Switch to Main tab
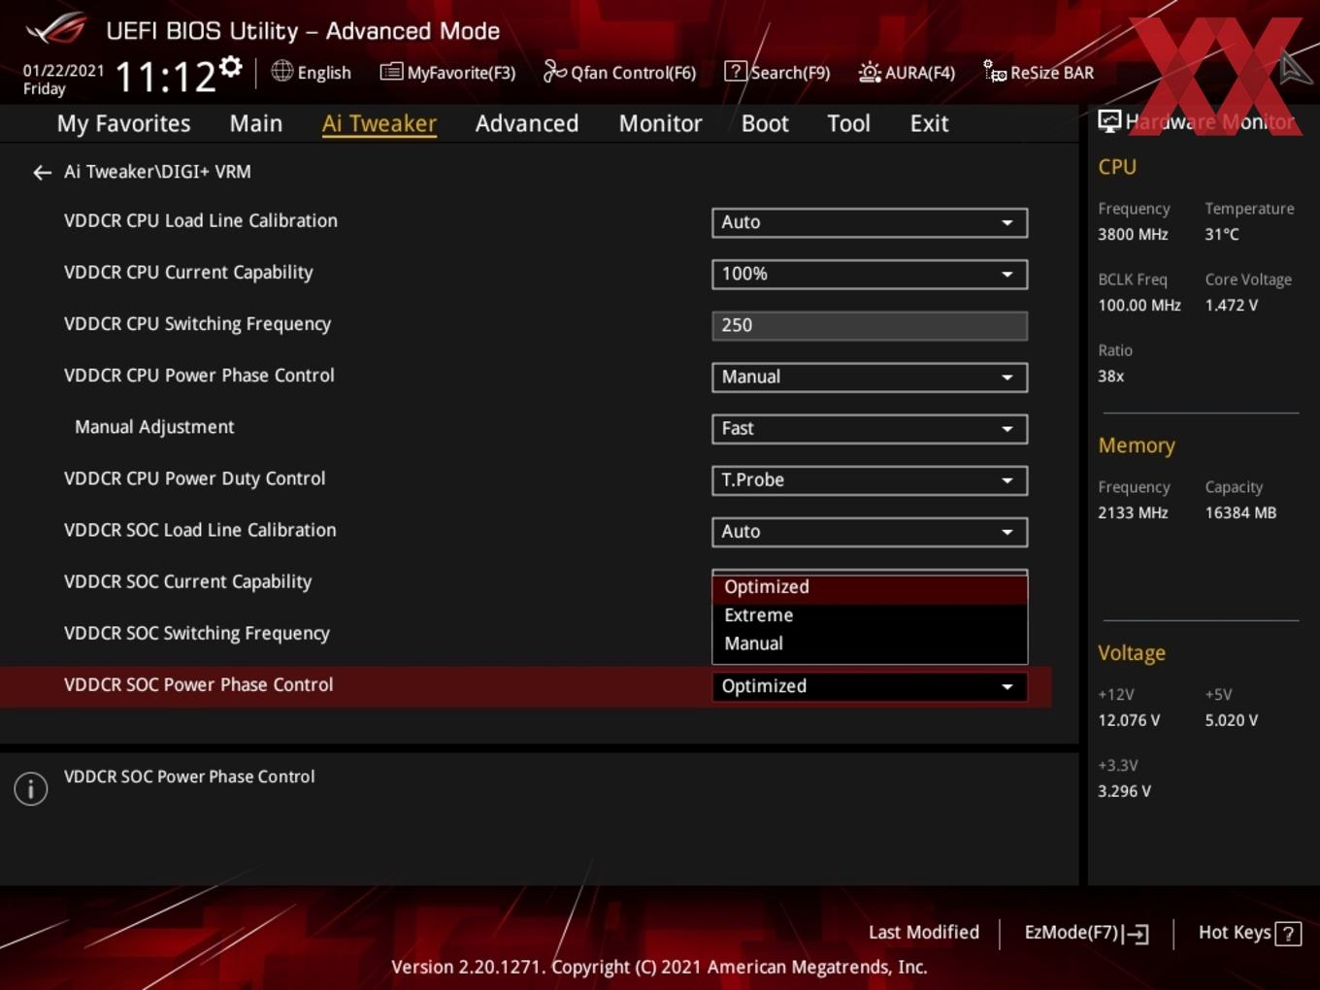The width and height of the screenshot is (1320, 990). (x=256, y=123)
